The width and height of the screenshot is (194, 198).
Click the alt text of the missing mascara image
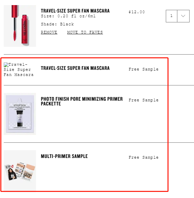click(x=19, y=70)
